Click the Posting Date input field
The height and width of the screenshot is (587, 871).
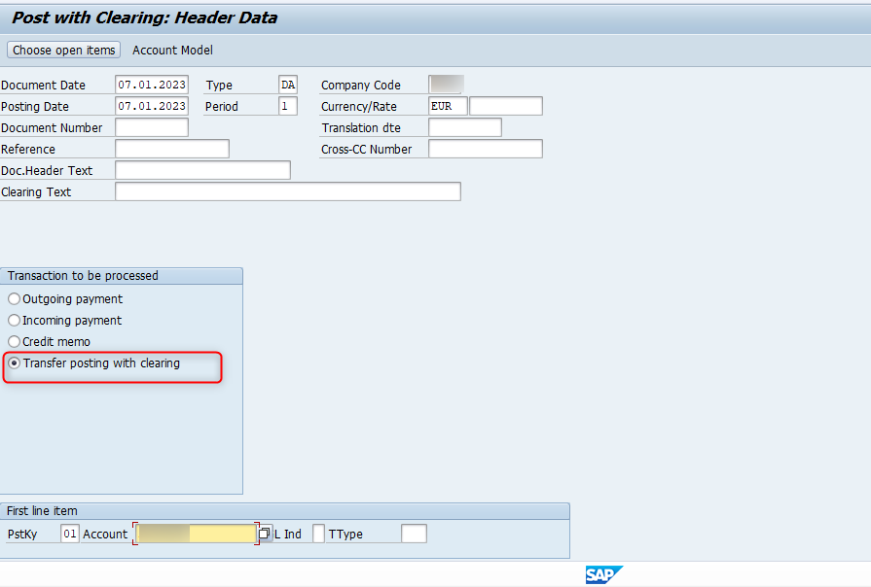click(x=151, y=107)
